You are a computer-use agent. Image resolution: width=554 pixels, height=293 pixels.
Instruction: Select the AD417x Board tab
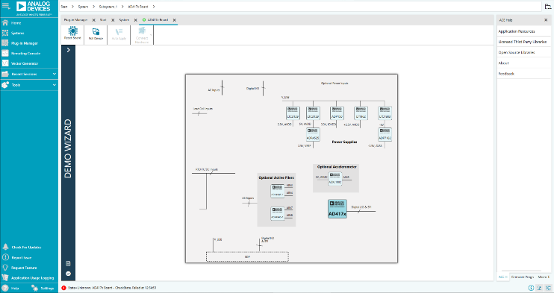point(158,20)
